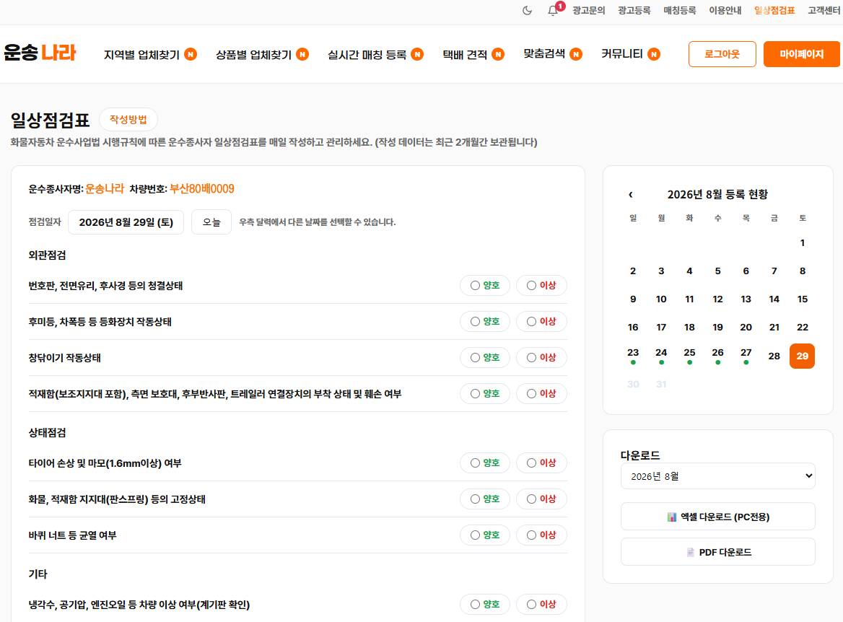Click N badge beside 실시간 매칭 등록

click(417, 54)
